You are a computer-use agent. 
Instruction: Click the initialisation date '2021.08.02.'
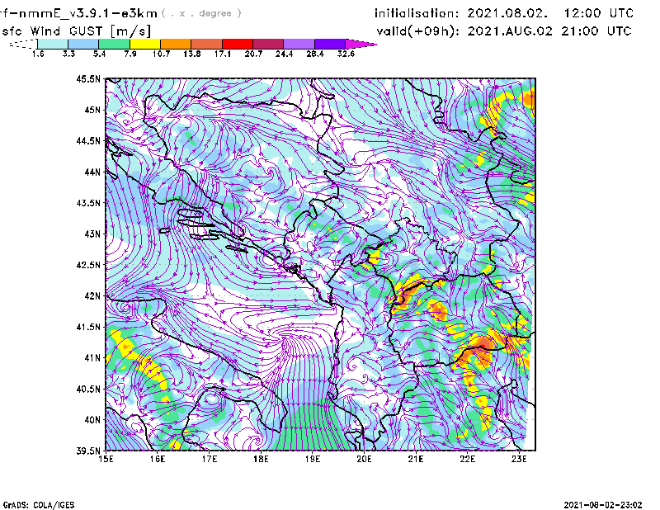507,13
